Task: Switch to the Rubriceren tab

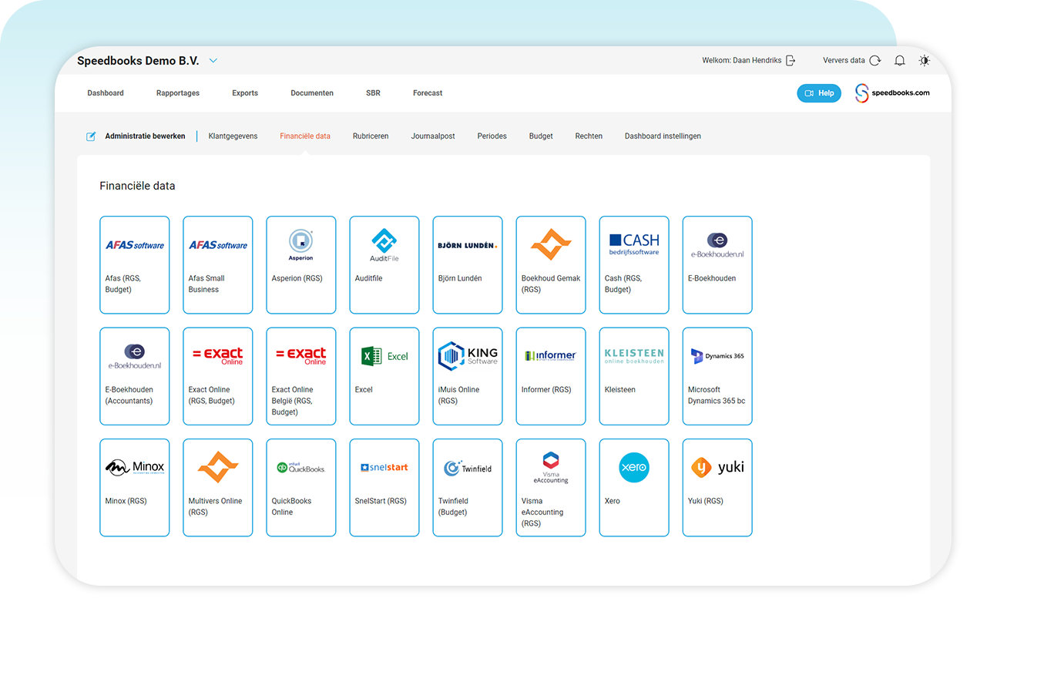Action: pyautogui.click(x=371, y=136)
